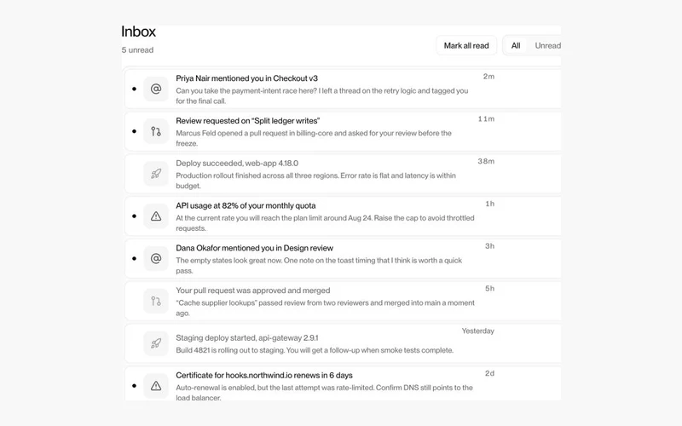Click the mention icon on Dana Okafor notification

point(156,259)
